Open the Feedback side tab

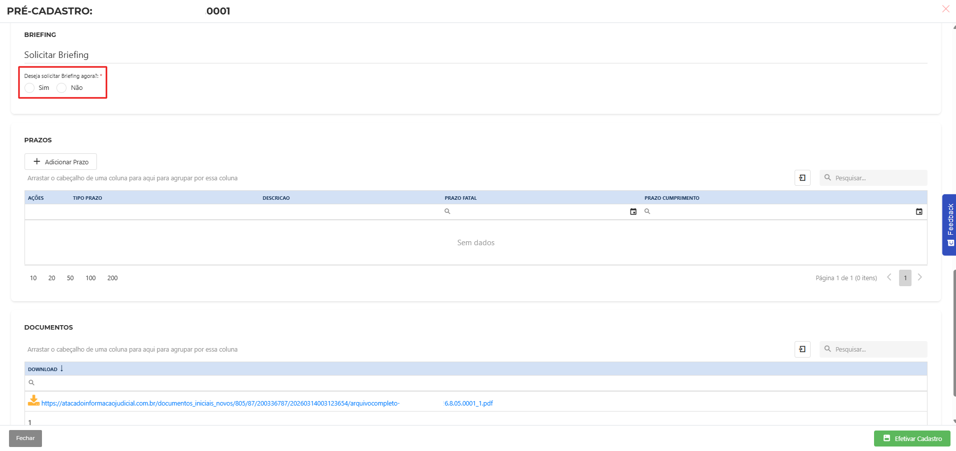coord(950,225)
